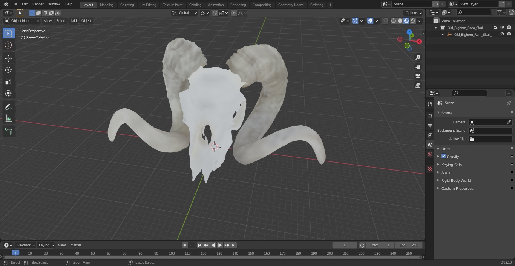Screen dimensions: 515x266
Task: Toggle X-ray mode
Action: [x=385, y=21]
